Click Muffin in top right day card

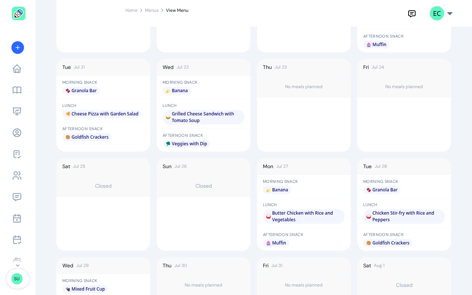click(x=376, y=45)
